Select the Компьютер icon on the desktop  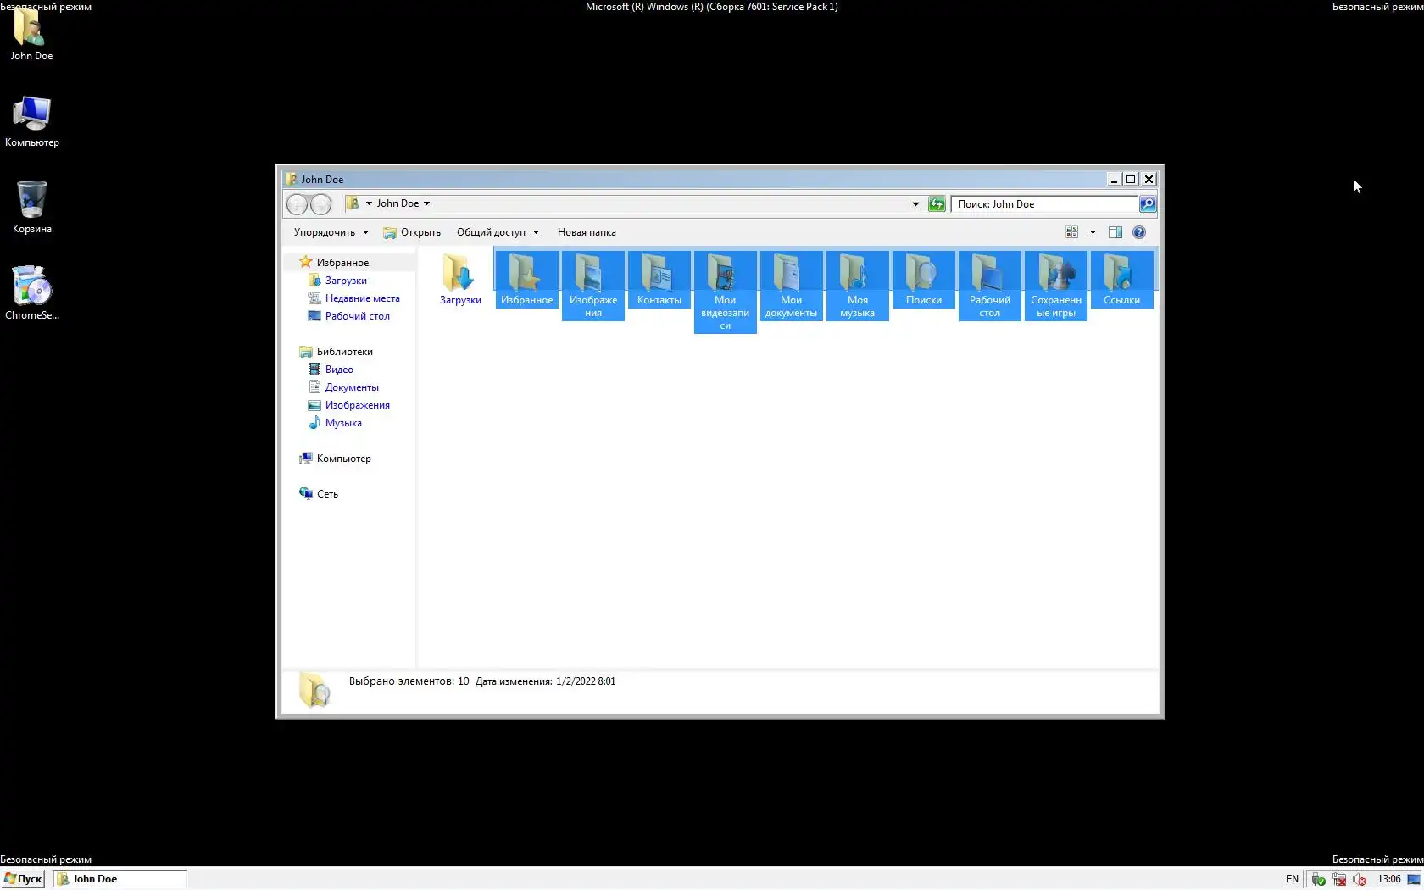[32, 121]
